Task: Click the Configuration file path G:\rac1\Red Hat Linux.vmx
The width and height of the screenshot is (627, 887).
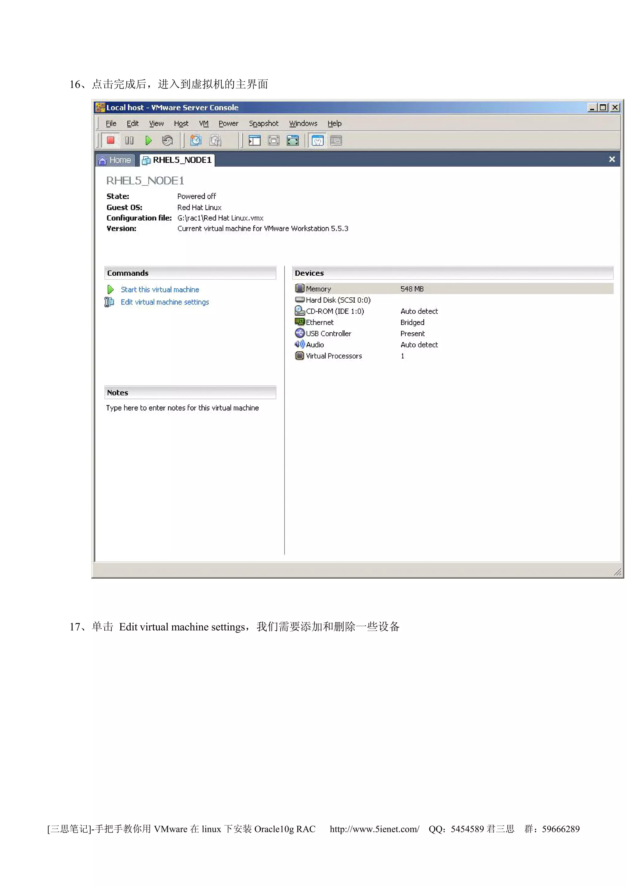Action: click(220, 218)
